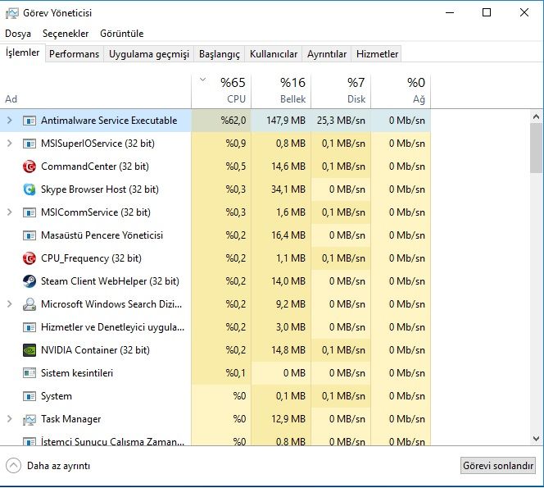Switch to the Başlangıç tab
Viewport: 544px width, 488px height.
(220, 54)
